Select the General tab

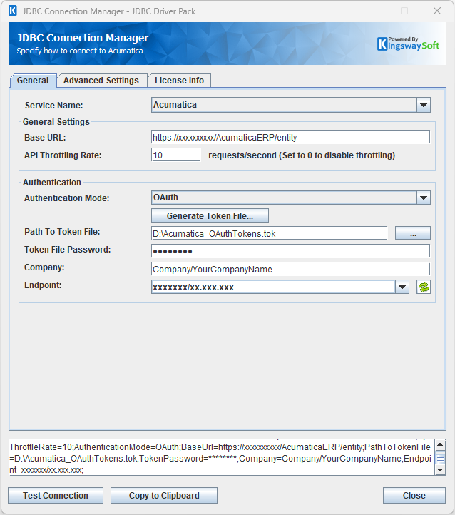click(33, 81)
